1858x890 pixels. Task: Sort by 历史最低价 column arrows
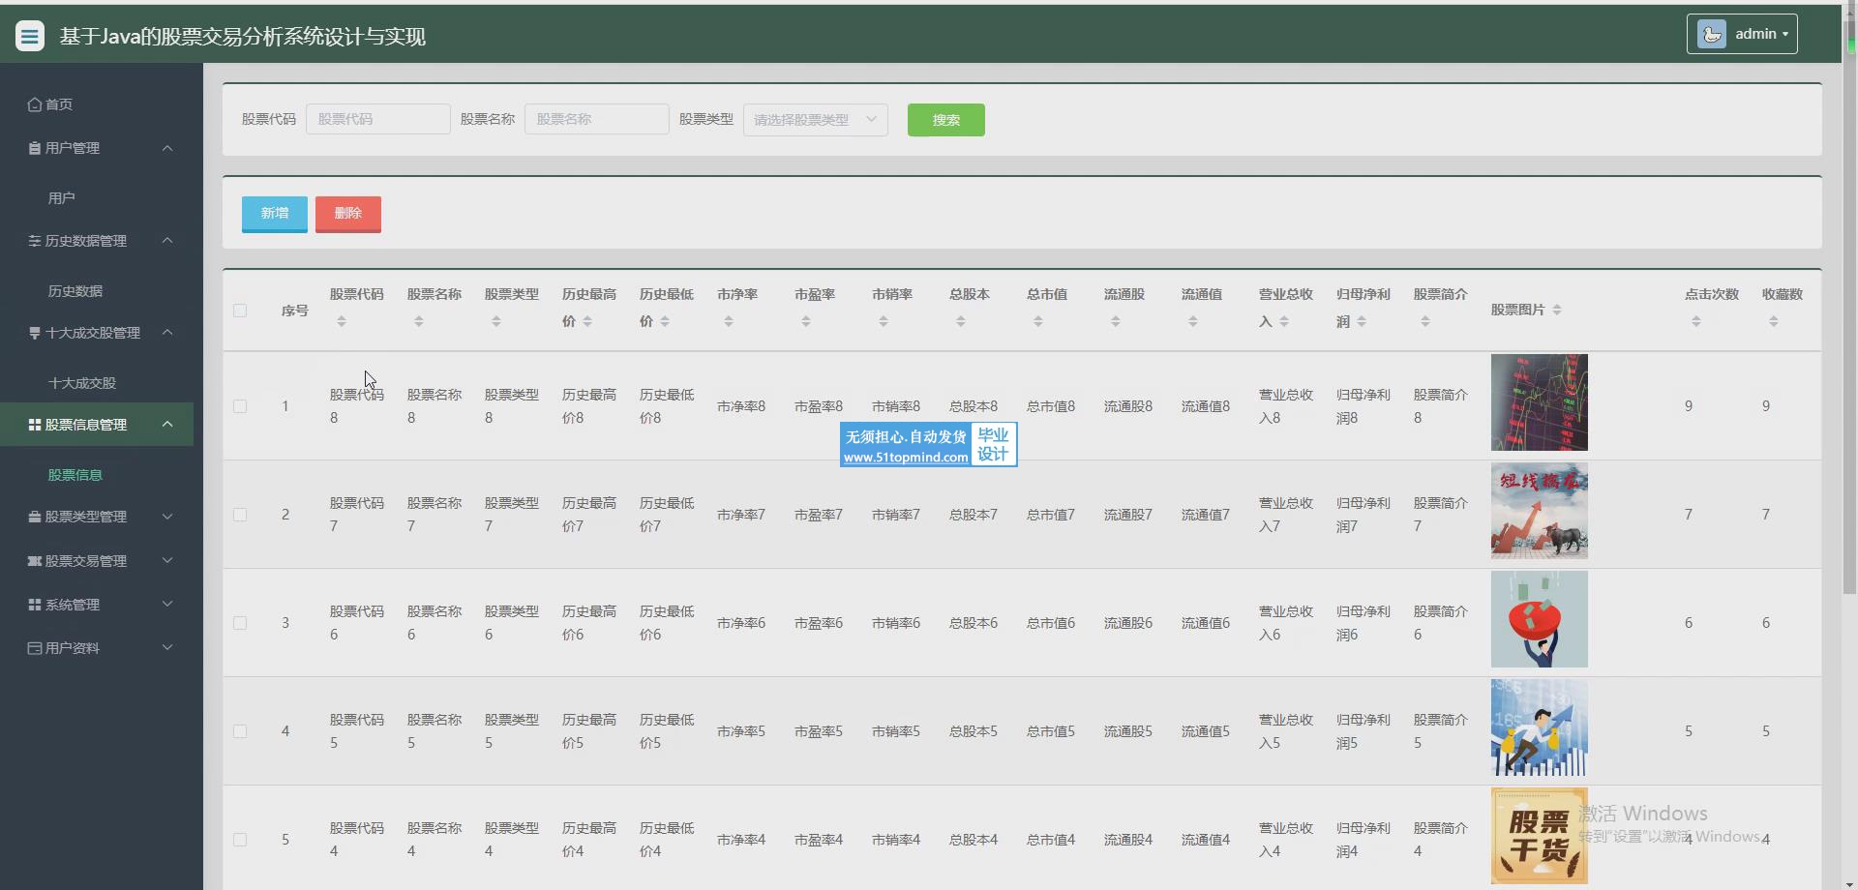tap(665, 321)
